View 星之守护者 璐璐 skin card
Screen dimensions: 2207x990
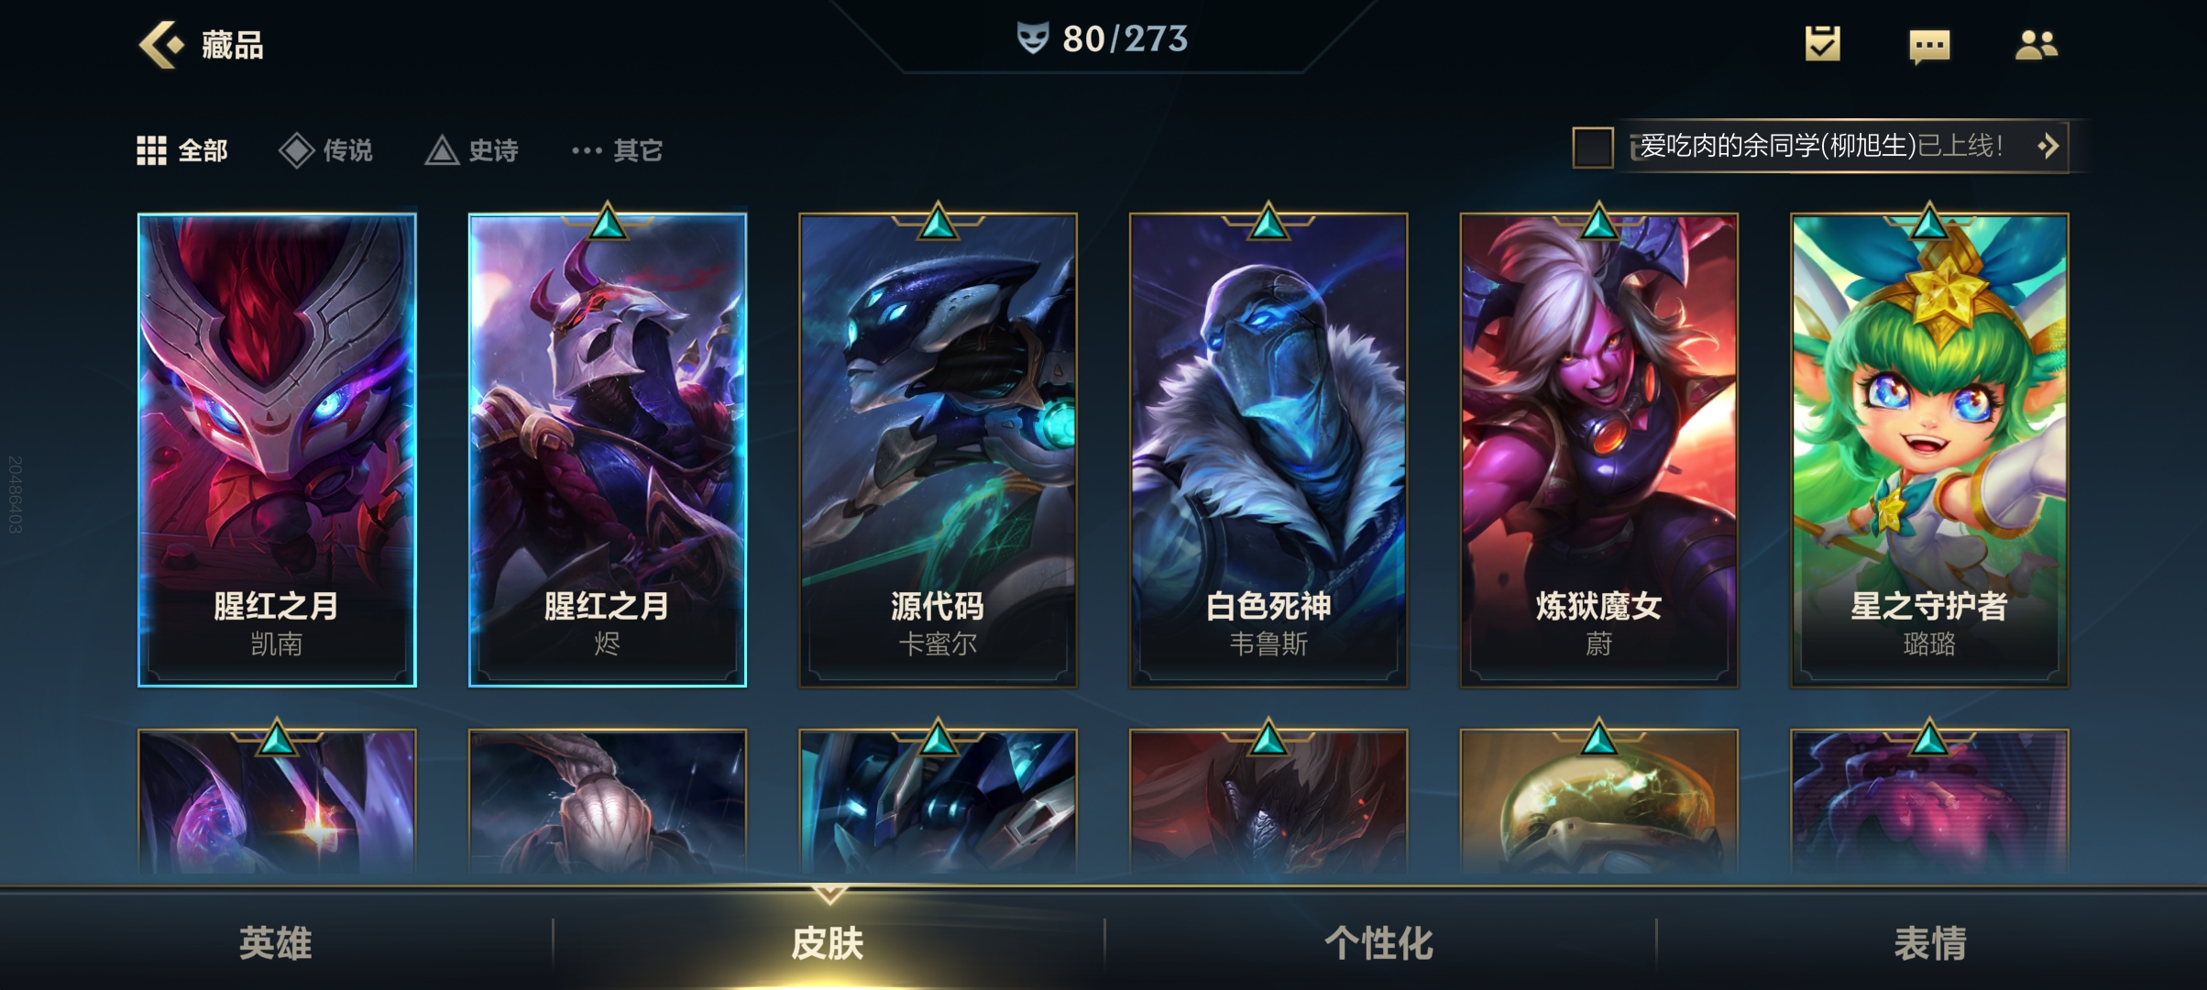(1929, 450)
